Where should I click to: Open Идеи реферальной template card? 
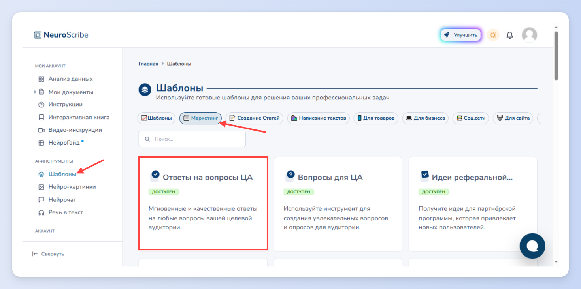(473, 204)
